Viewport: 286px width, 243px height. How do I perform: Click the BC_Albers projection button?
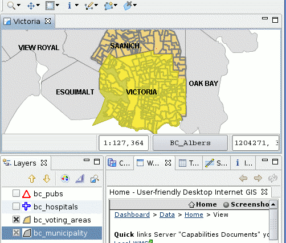point(190,143)
